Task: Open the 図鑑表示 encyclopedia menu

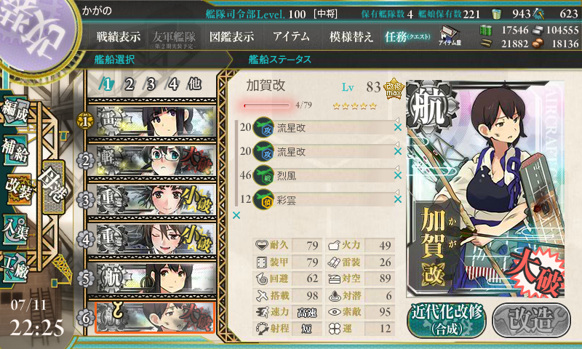Action: click(231, 36)
